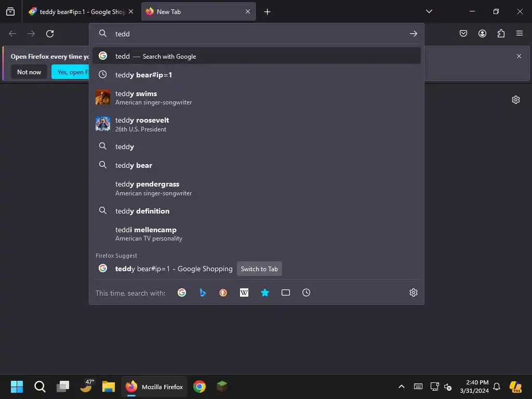The image size is (532, 399).
Task: Search this time with DuckDuckGo icon
Action: (223, 292)
